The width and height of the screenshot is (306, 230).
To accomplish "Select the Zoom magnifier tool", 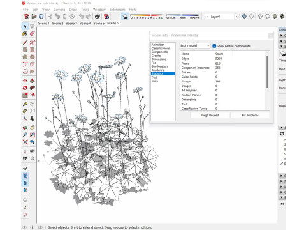I will click(25, 135).
